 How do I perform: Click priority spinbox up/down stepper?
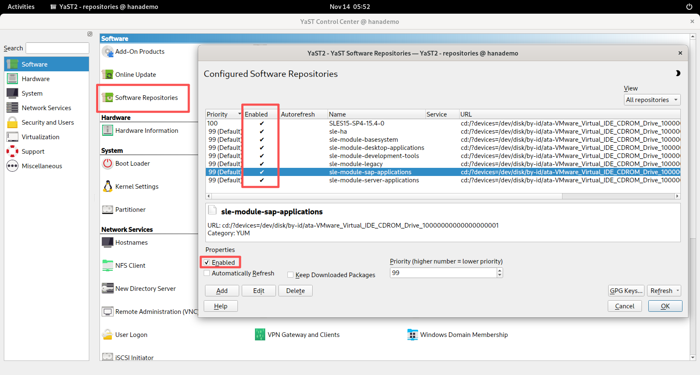tap(500, 273)
